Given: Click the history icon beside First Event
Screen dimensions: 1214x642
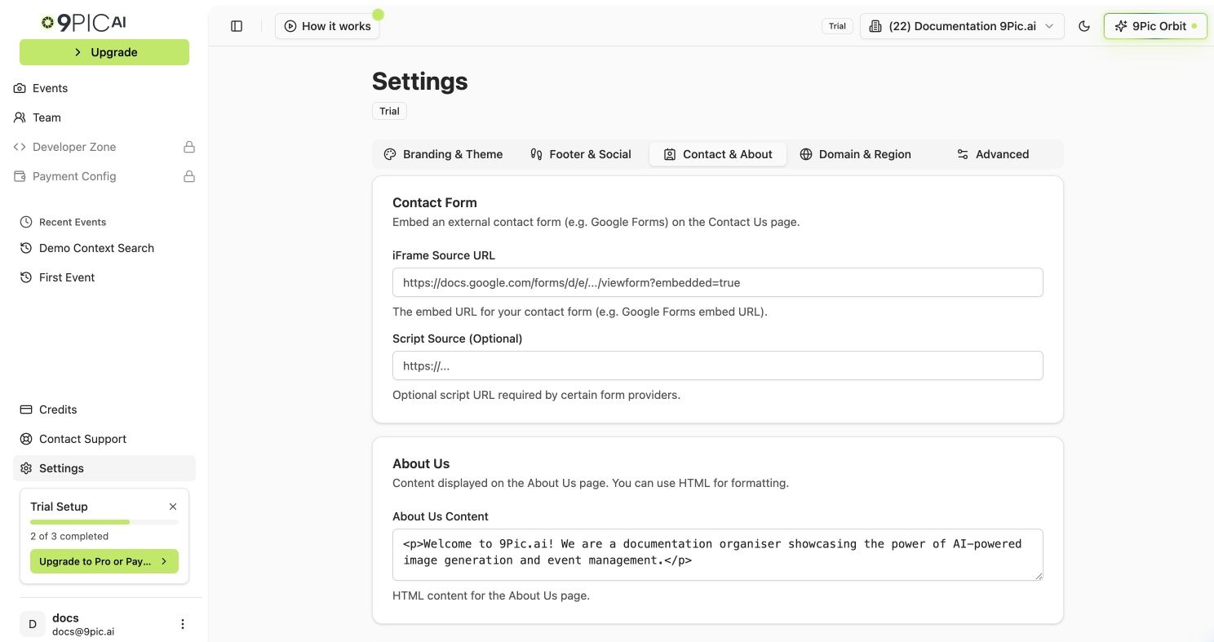Looking at the screenshot, I should [x=26, y=277].
